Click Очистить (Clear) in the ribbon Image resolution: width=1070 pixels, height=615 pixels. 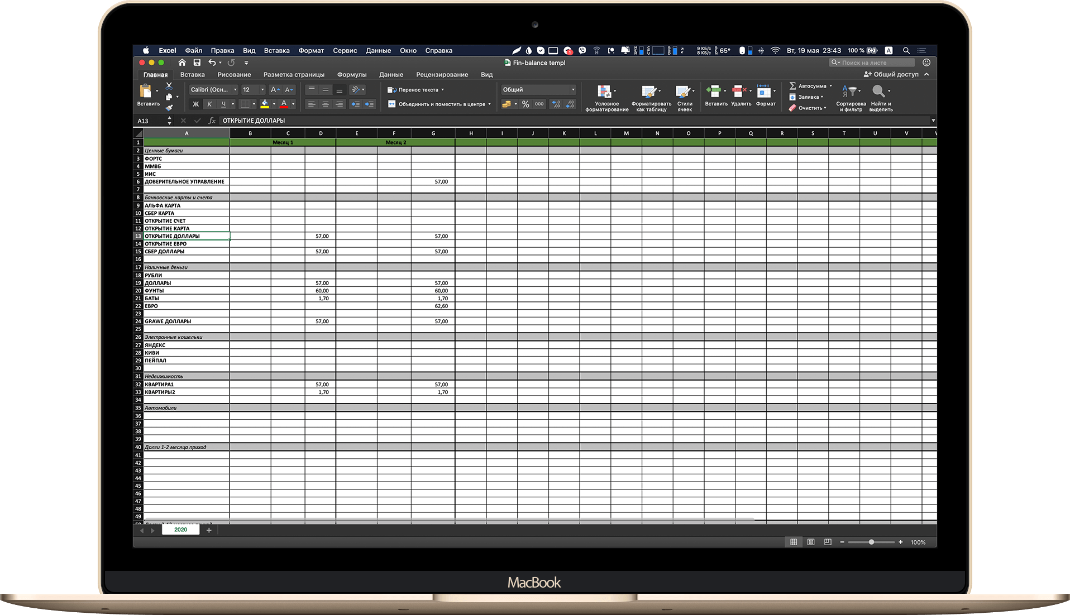(808, 108)
